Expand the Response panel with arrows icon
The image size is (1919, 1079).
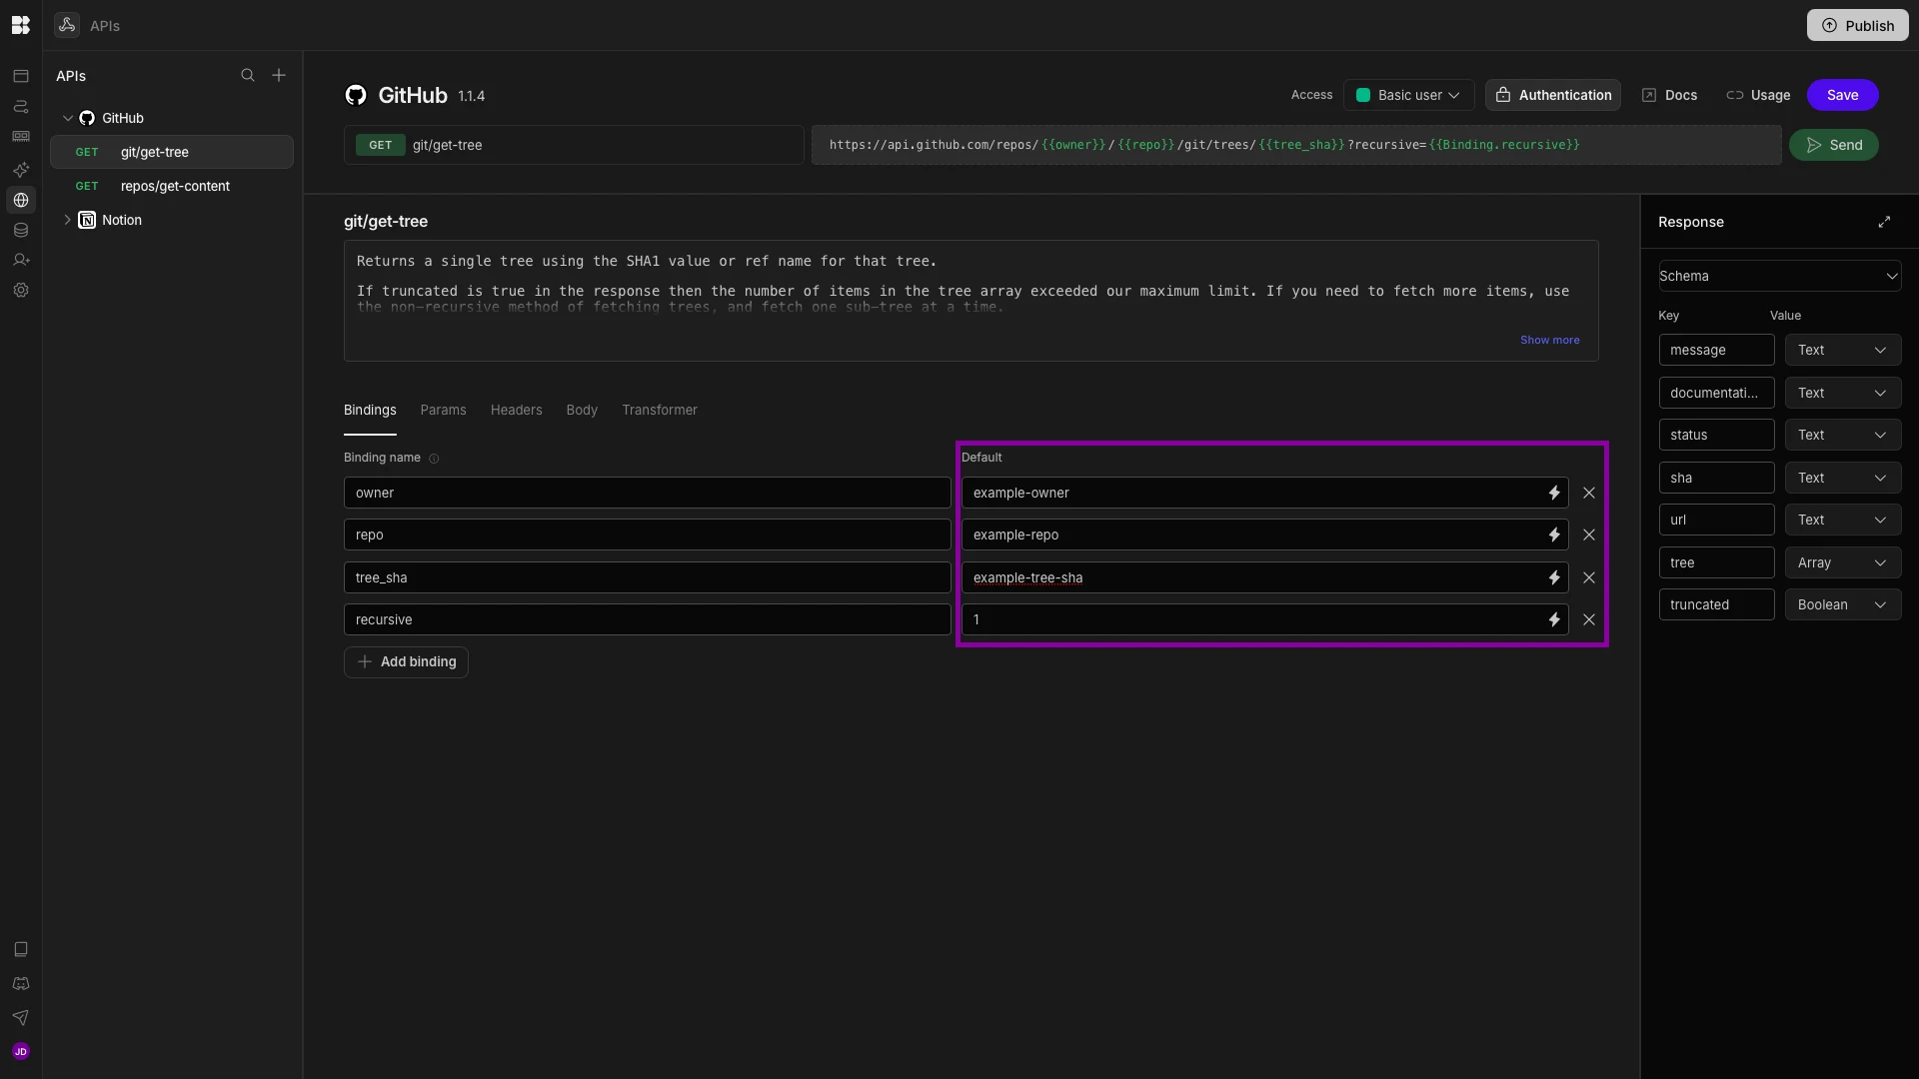(1884, 222)
